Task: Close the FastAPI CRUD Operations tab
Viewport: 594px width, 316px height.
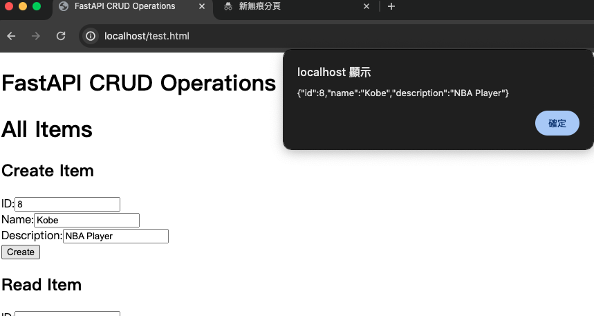Action: tap(201, 7)
